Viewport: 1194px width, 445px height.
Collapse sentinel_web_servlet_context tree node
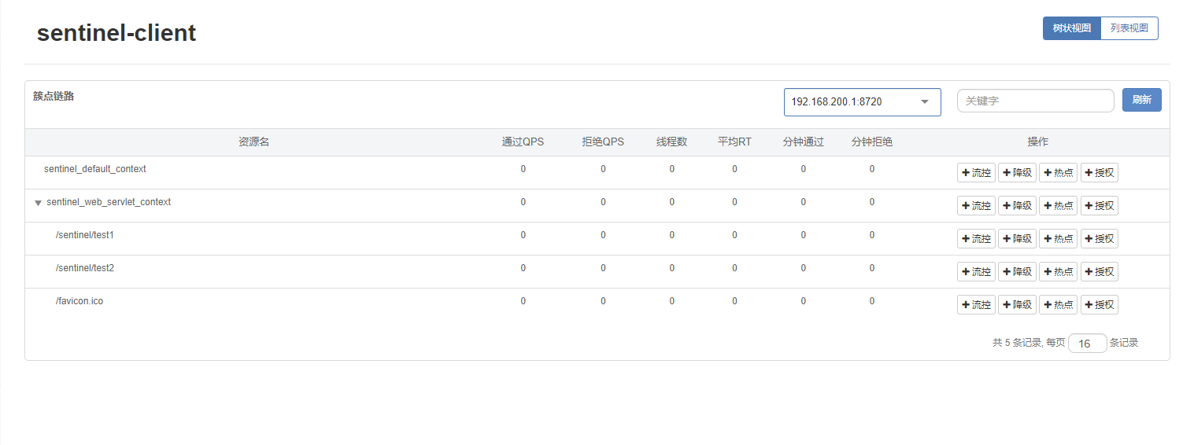pos(38,203)
